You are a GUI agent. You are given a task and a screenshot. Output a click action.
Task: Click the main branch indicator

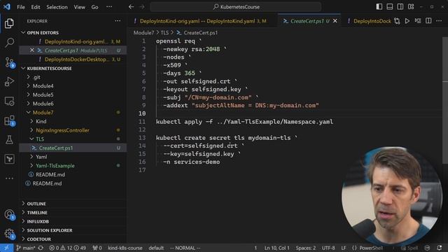click(25, 248)
